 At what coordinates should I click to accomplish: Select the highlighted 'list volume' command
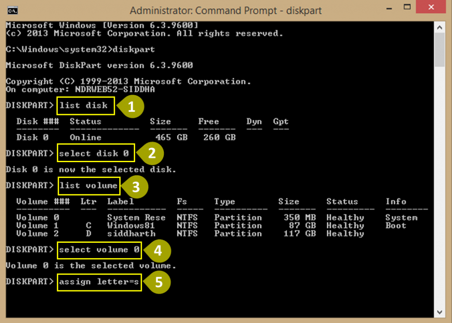click(x=89, y=186)
